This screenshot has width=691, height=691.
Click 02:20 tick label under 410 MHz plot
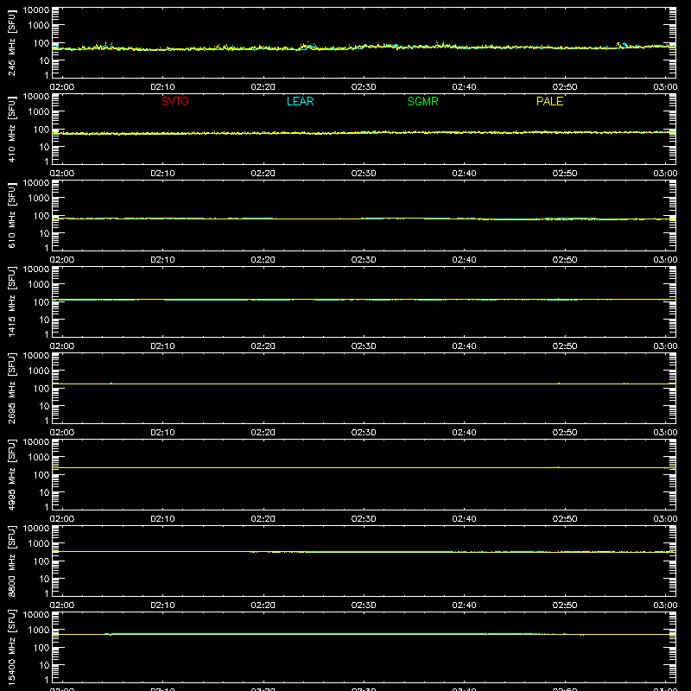coord(263,174)
